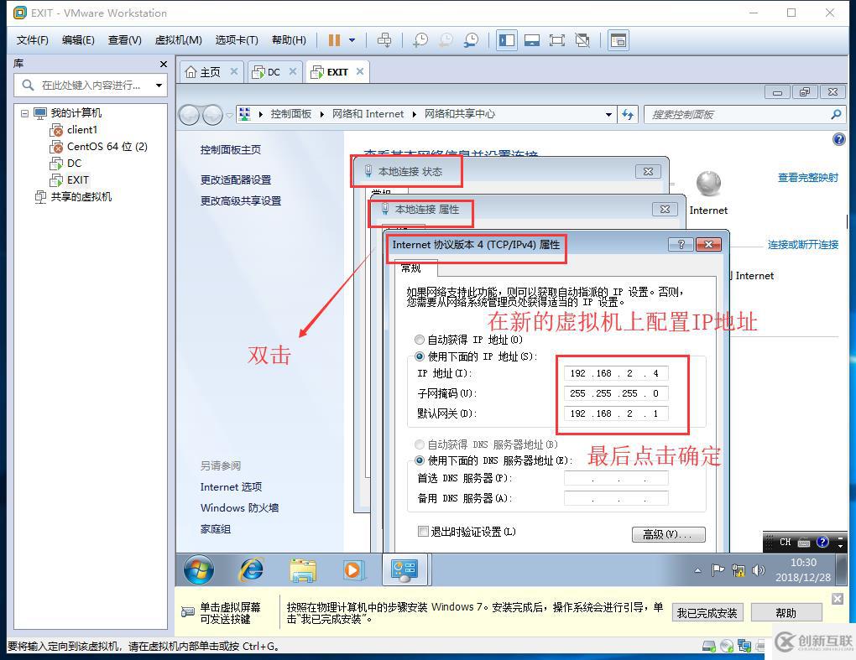This screenshot has width=856, height=660.
Task: Open the 选项卡(T) menu
Action: 237,39
